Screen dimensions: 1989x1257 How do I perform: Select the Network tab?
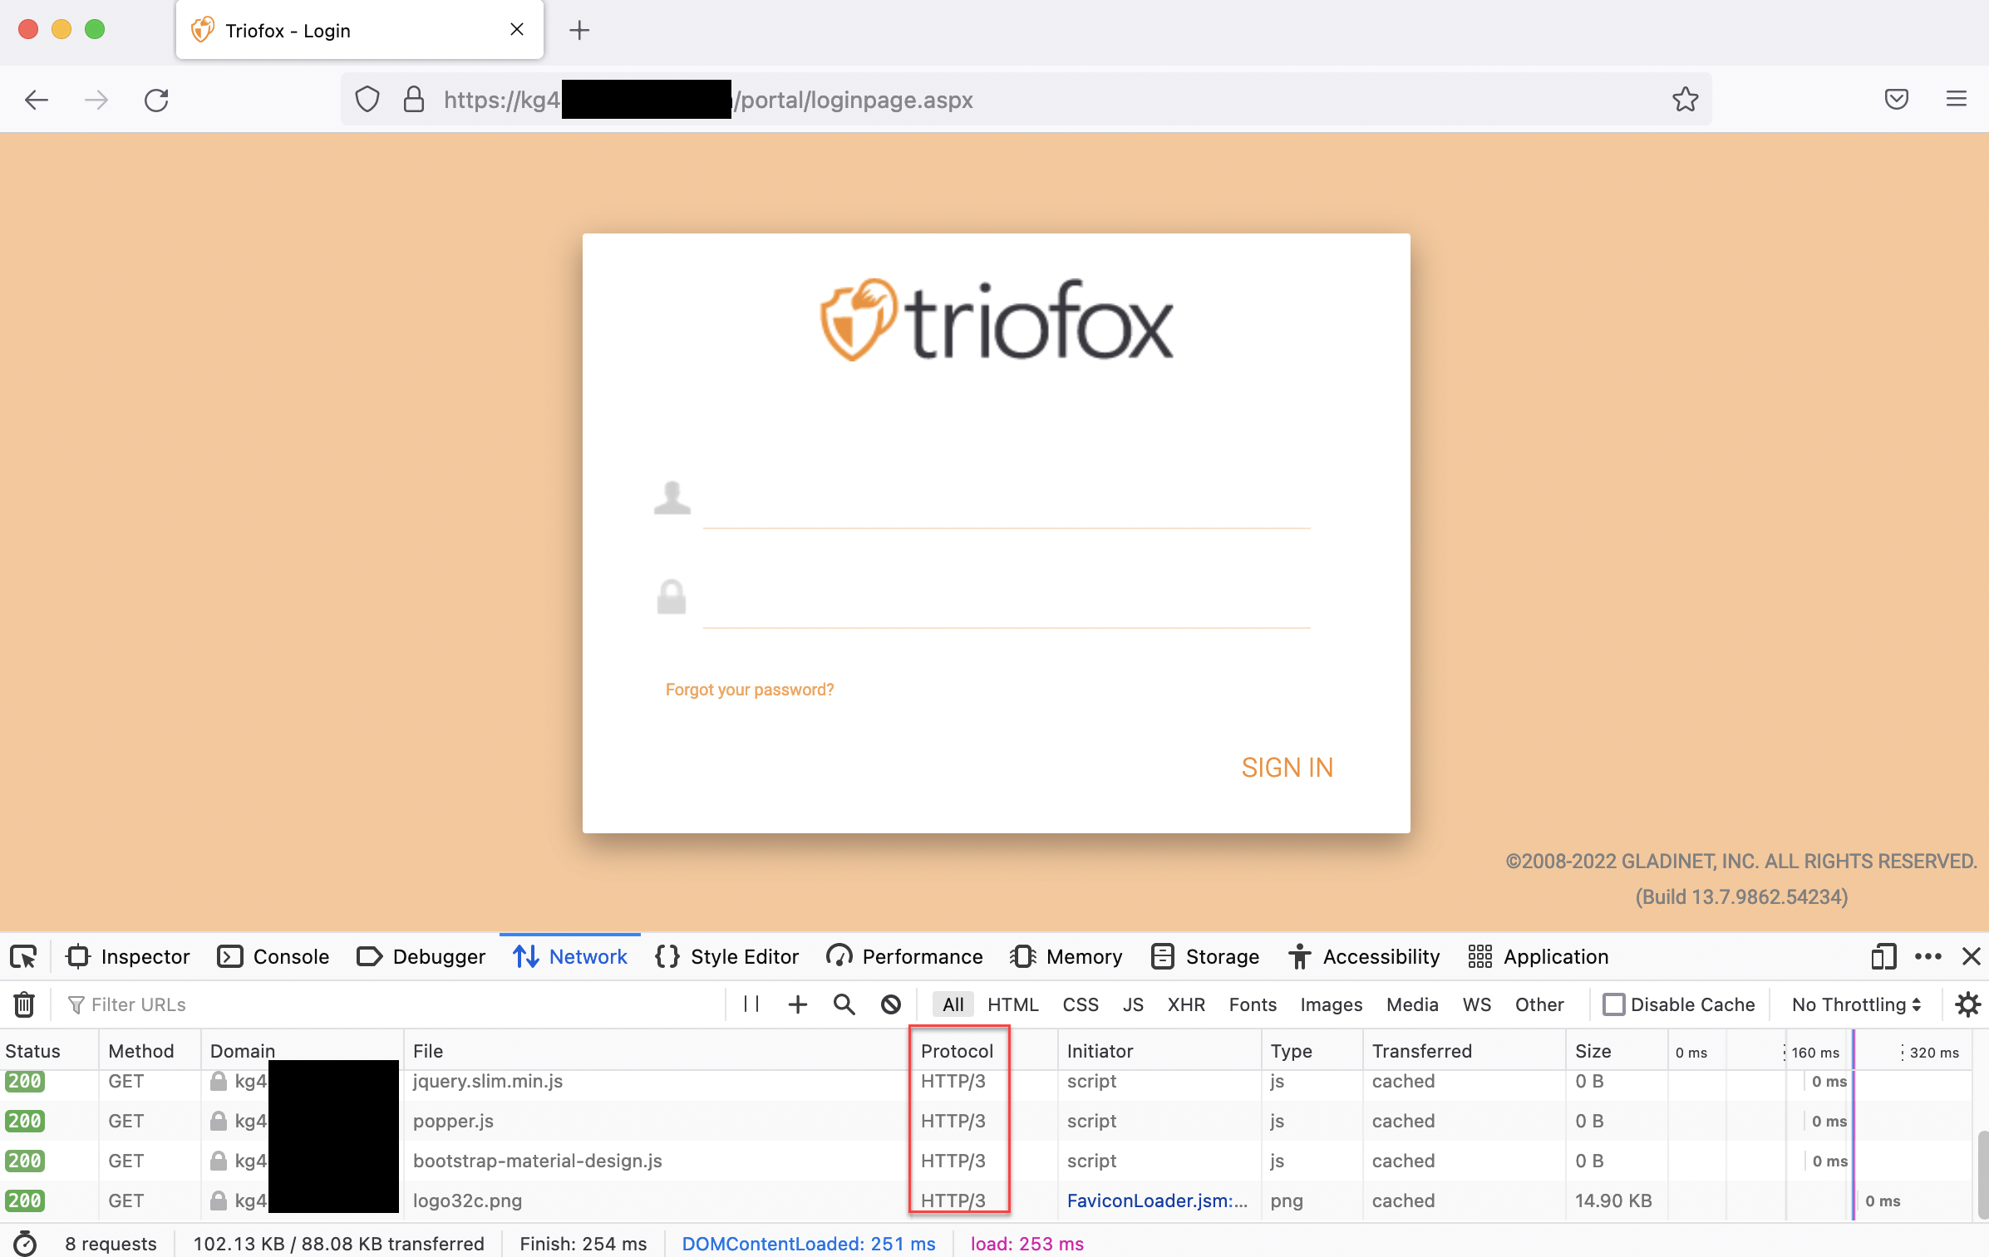pos(570,957)
